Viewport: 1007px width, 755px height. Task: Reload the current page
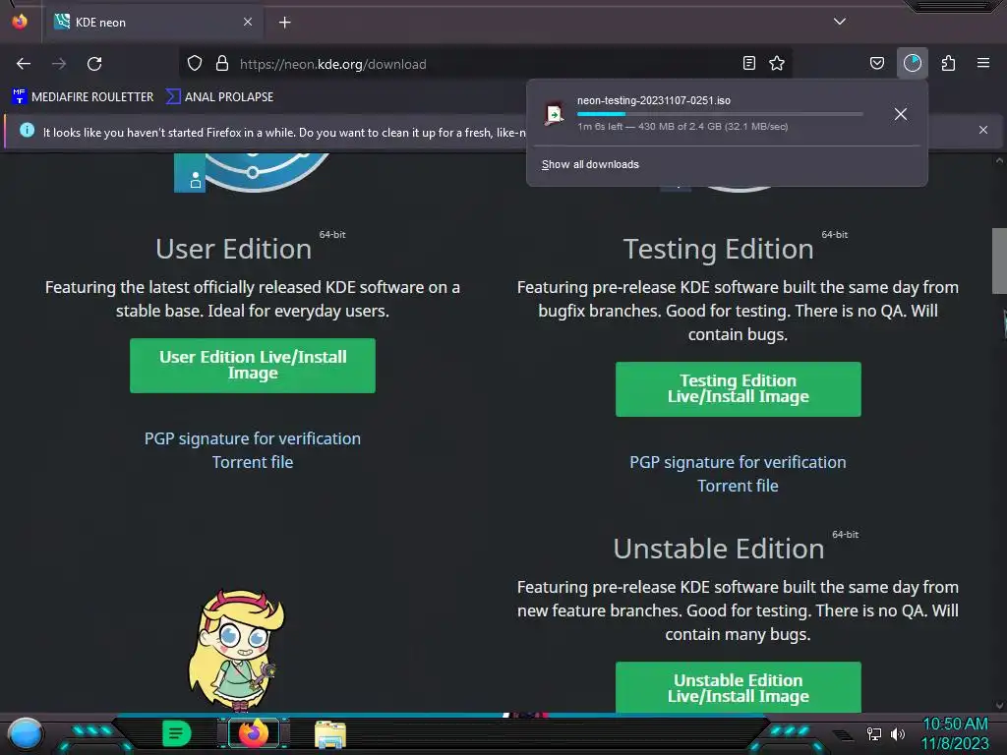pos(94,64)
